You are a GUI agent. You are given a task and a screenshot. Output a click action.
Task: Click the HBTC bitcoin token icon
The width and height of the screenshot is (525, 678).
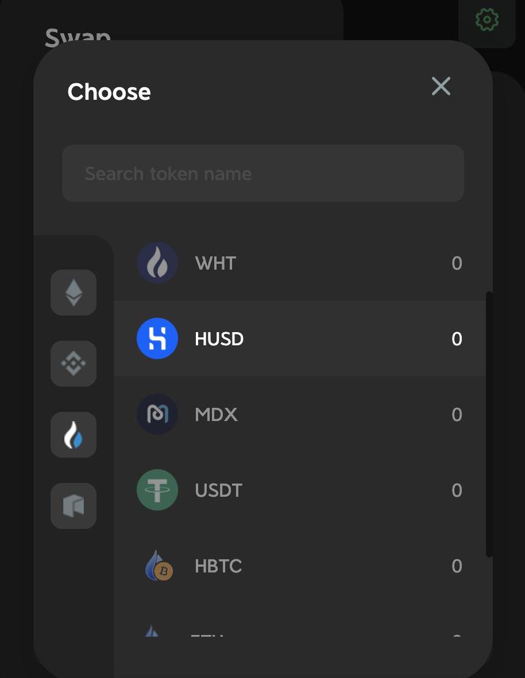[157, 566]
